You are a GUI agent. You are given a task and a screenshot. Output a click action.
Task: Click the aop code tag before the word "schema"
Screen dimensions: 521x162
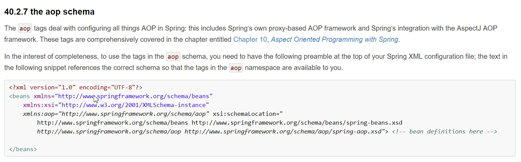coord(173,57)
